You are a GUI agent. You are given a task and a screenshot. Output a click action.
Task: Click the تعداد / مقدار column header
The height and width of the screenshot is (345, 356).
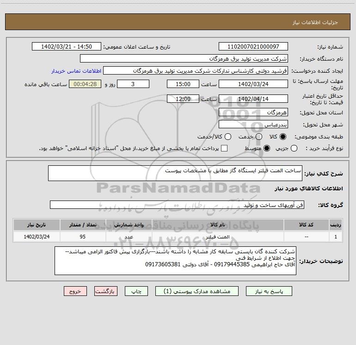click(83, 225)
